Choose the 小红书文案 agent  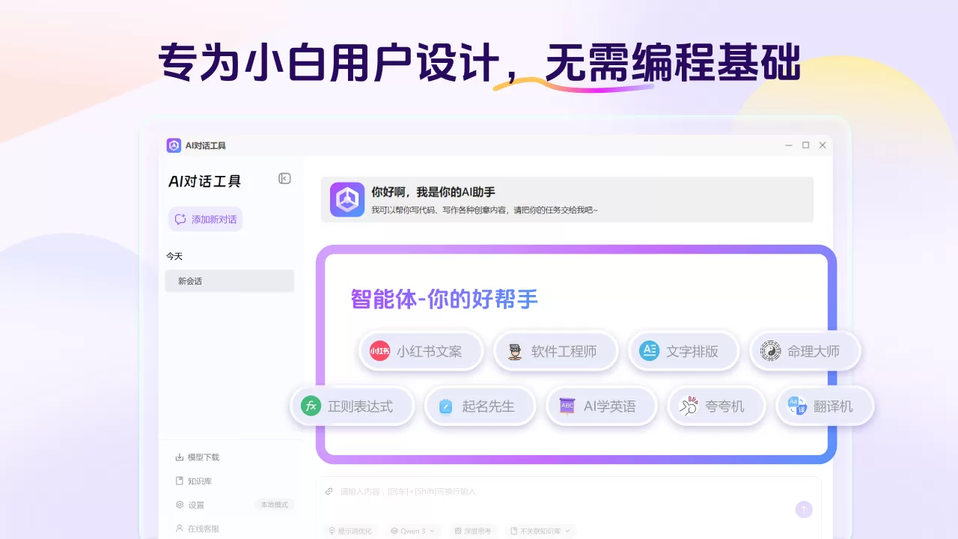[421, 351]
